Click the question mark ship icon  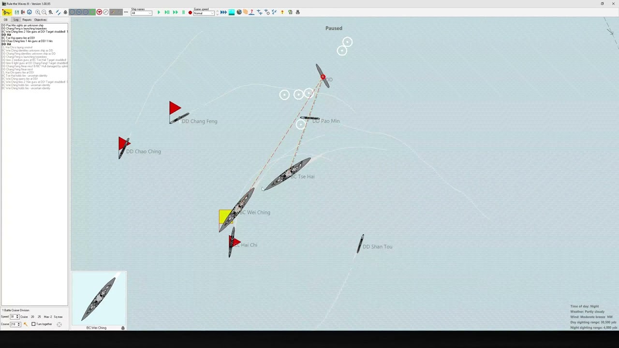[251, 12]
